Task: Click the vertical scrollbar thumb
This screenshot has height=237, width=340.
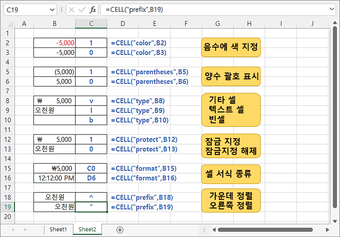Action: 335,117
